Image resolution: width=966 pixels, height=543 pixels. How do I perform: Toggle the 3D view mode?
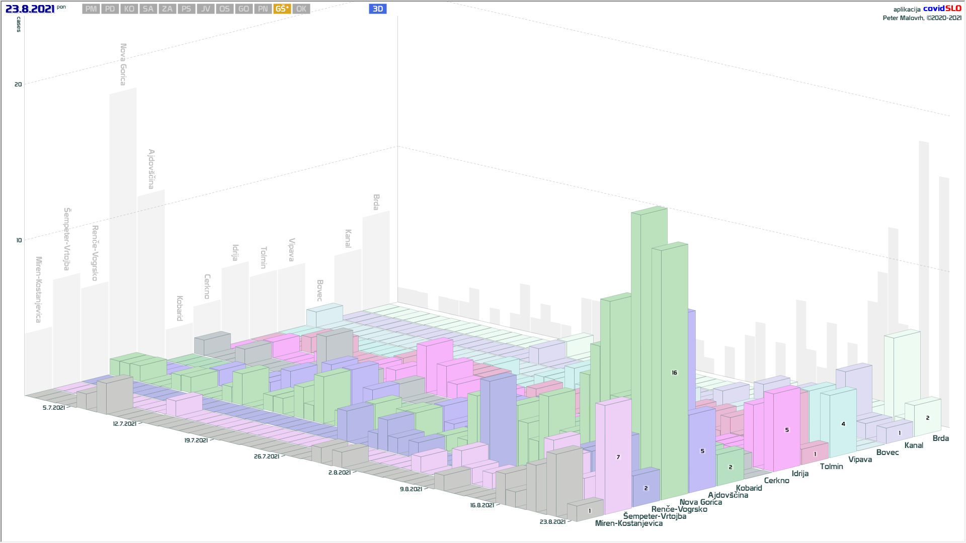pos(378,9)
